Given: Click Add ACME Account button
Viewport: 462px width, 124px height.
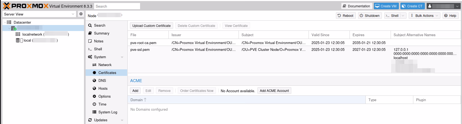Looking at the screenshot, I should [274, 91].
